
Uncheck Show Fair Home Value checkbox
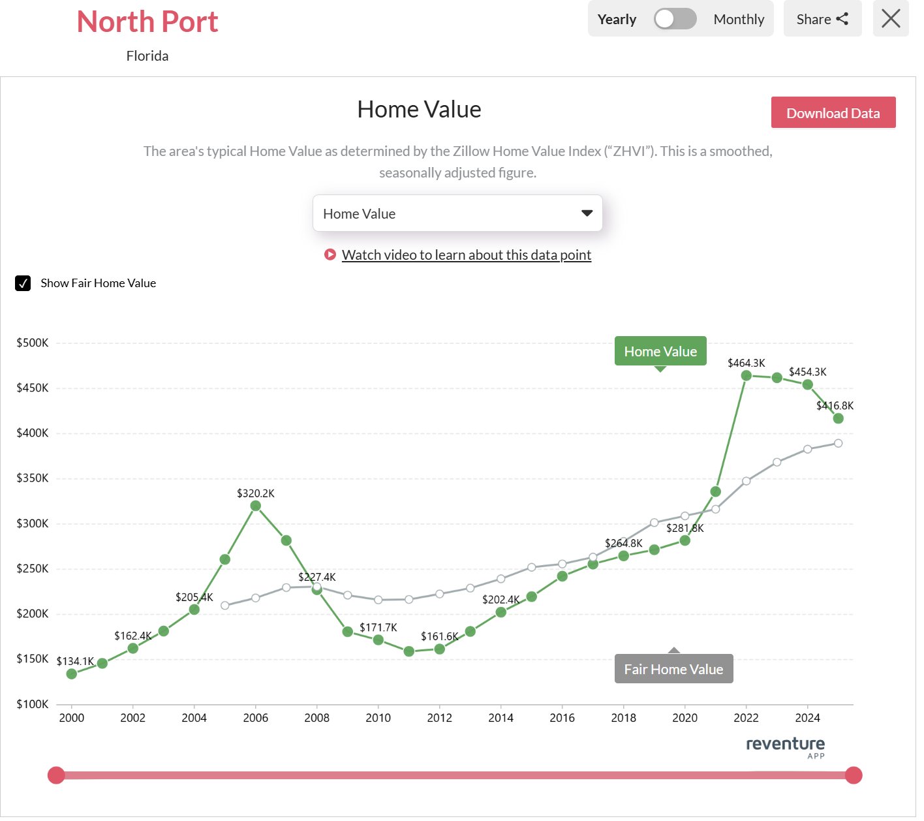[x=23, y=283]
